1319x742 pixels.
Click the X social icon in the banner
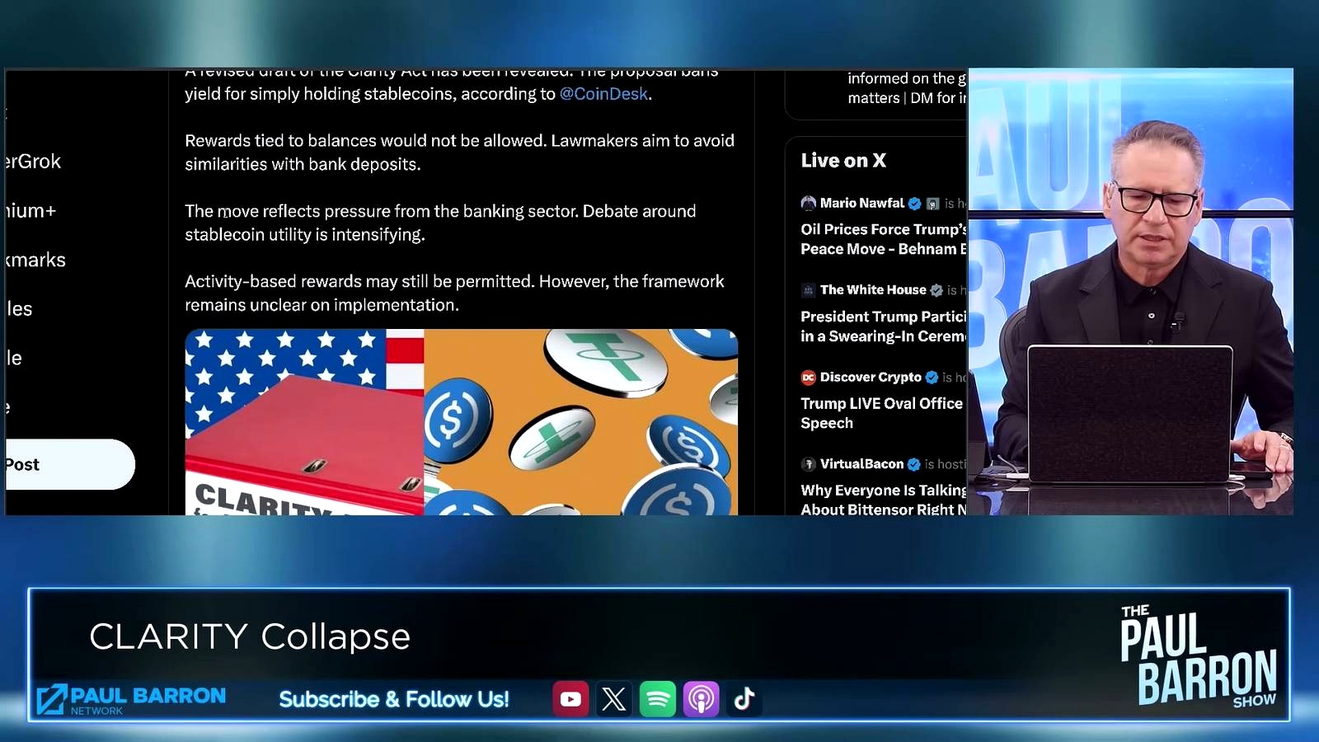[x=614, y=699]
